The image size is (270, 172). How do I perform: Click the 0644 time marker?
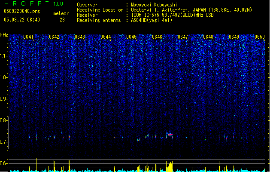(106, 37)
